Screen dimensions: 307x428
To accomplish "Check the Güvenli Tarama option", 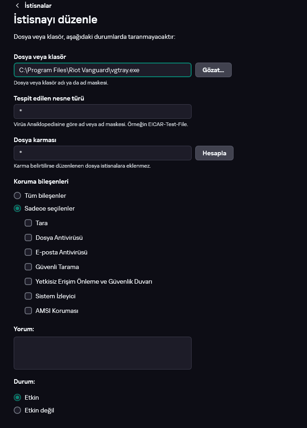I will [28, 267].
